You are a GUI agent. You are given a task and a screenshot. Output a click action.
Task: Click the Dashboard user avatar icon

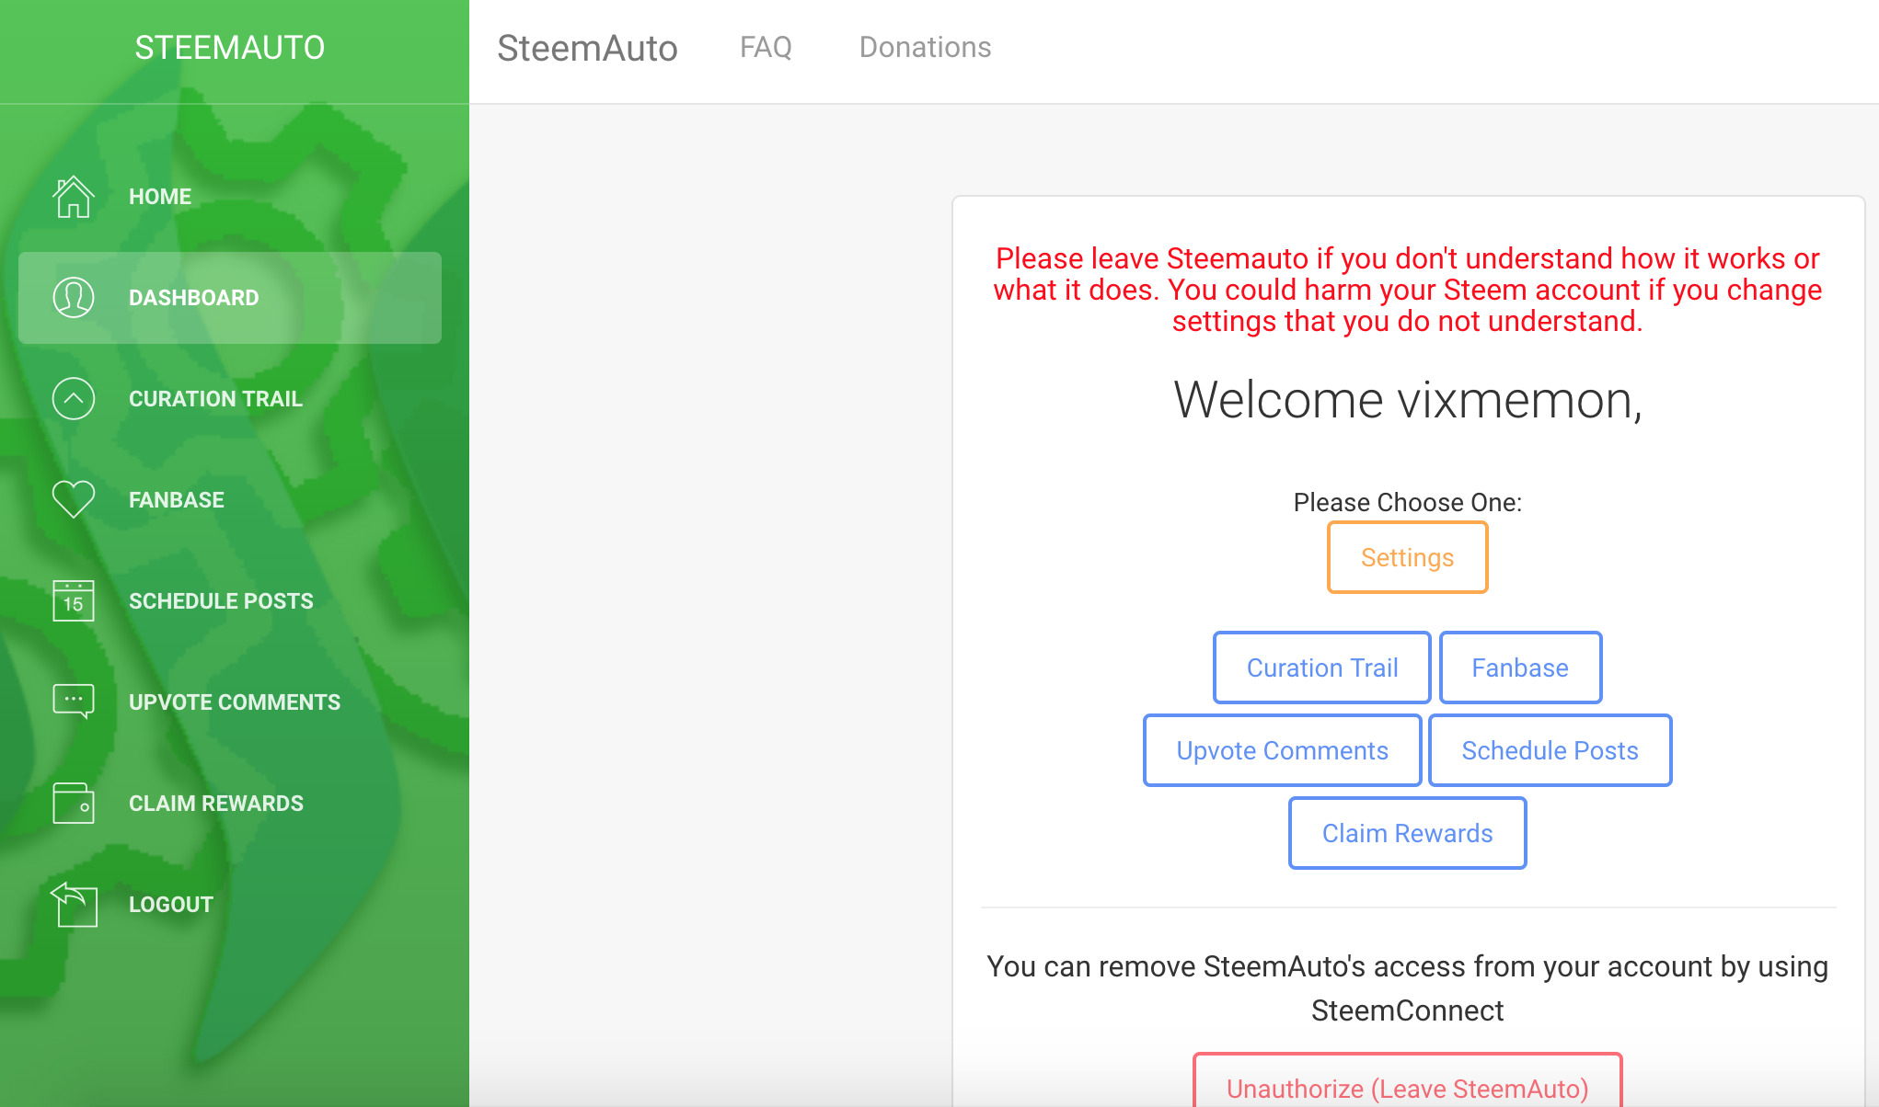click(x=74, y=298)
